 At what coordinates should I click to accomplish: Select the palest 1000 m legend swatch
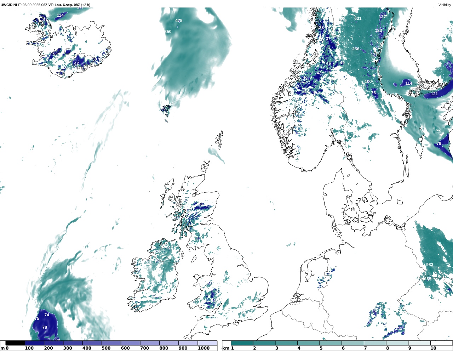pyautogui.click(x=207, y=343)
